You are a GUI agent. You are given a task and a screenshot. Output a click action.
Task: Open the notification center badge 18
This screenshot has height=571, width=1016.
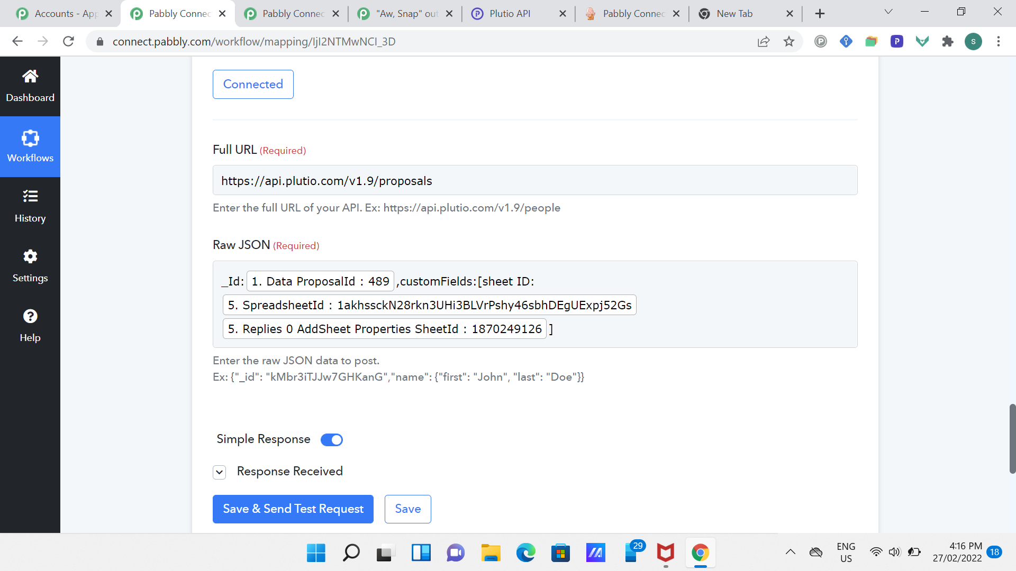(x=995, y=552)
